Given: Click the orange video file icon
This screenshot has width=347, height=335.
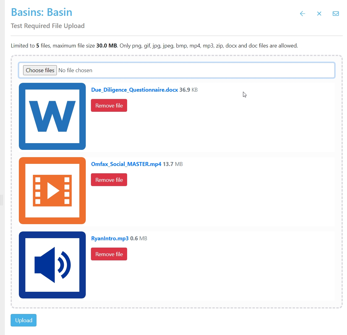Looking at the screenshot, I should click(x=52, y=191).
